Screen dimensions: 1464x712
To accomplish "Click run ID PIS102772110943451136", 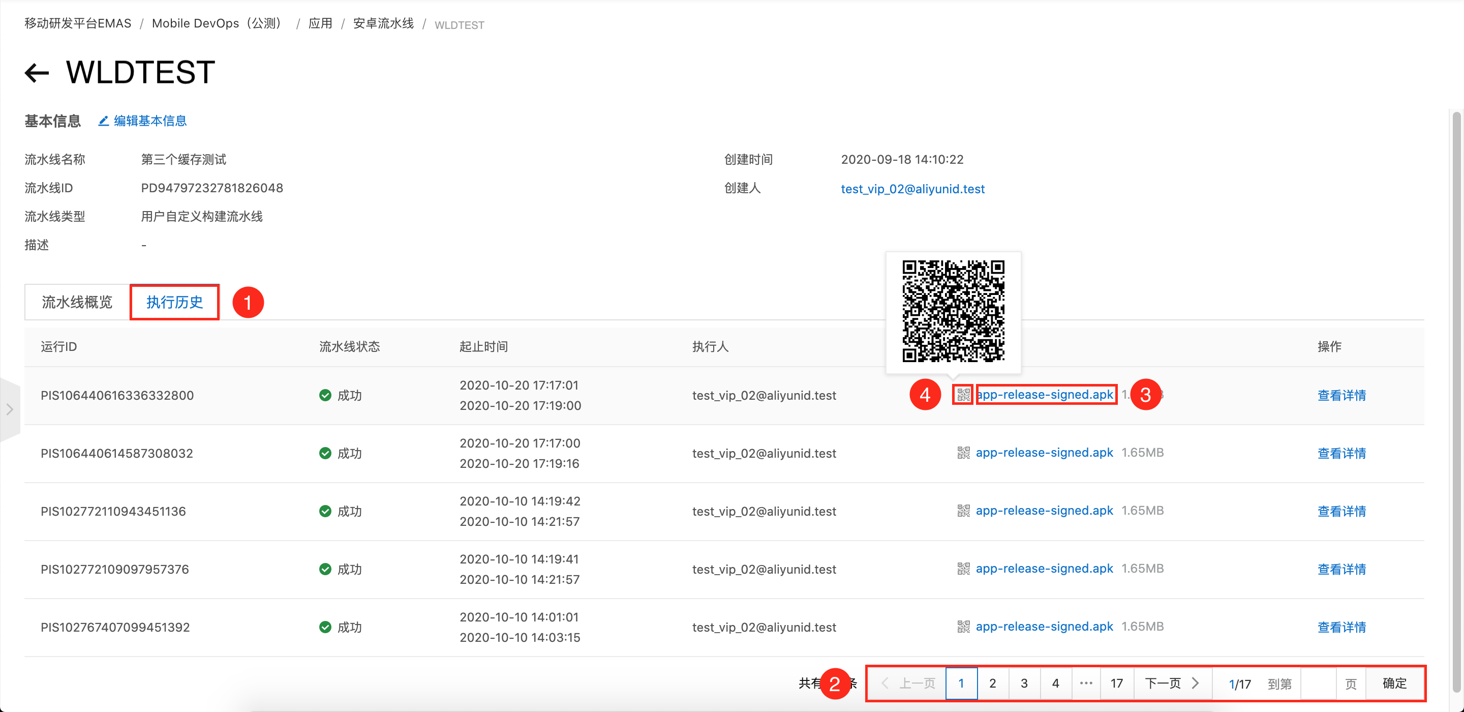I will (113, 511).
